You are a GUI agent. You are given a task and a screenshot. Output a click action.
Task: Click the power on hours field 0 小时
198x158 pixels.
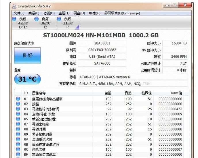tap(175, 70)
